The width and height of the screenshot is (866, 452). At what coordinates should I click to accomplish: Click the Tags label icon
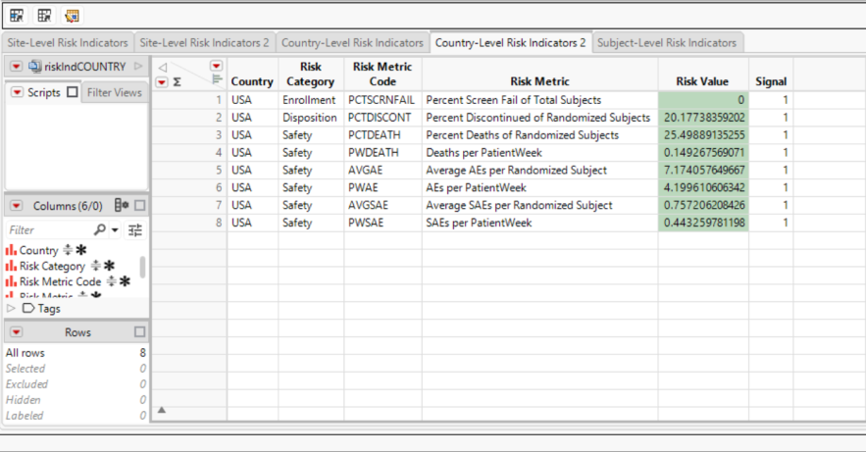[x=28, y=308]
